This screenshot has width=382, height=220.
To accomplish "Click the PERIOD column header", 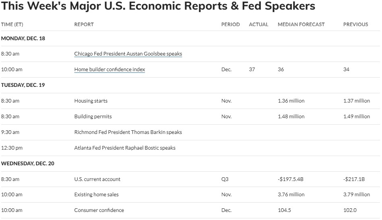I will click(230, 25).
